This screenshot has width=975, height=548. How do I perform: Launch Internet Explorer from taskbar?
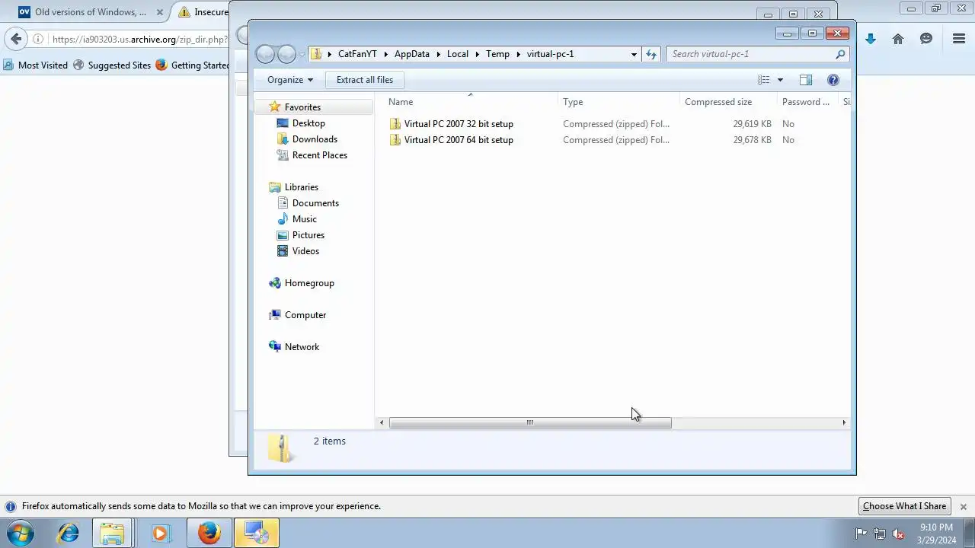point(68,534)
